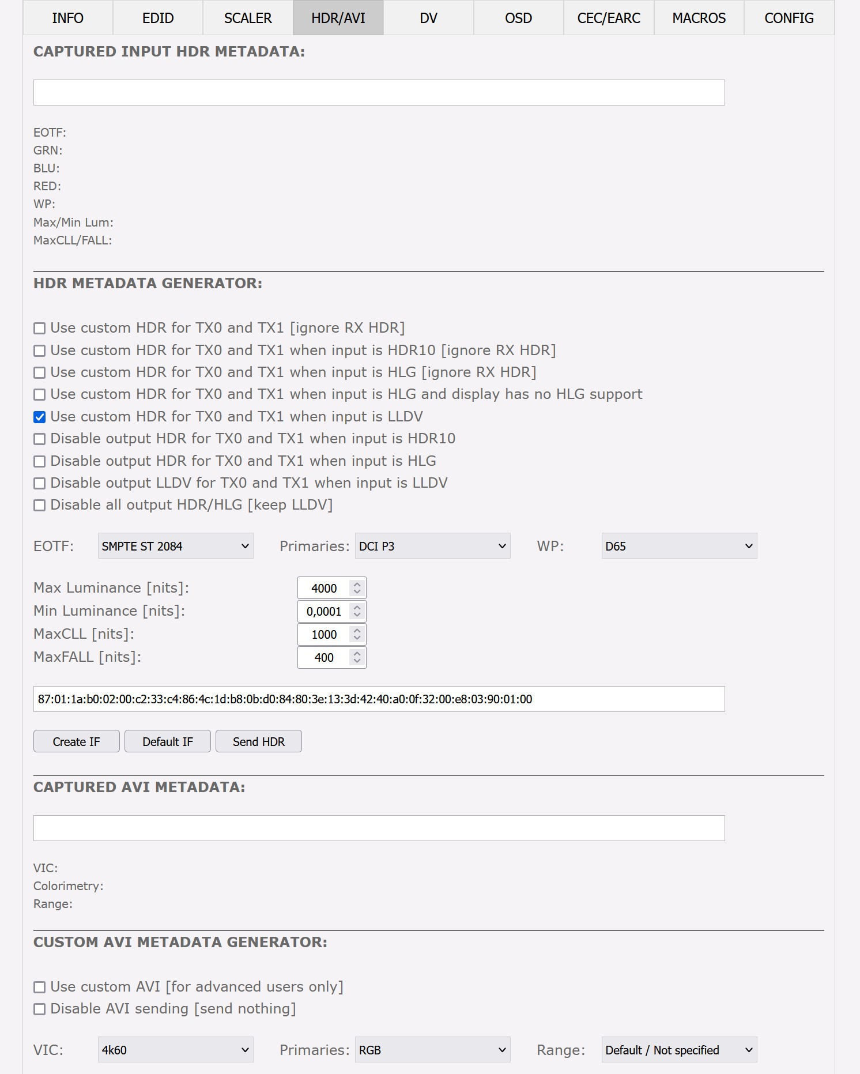This screenshot has height=1074, width=860.
Task: Expand the Range Default / Not specified dropdown
Action: (x=679, y=1050)
